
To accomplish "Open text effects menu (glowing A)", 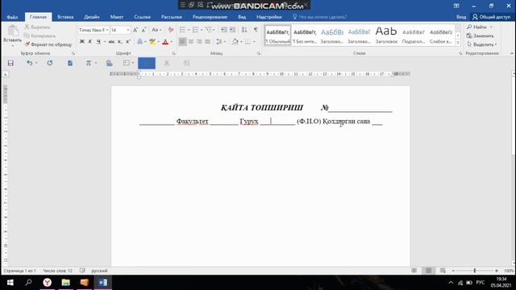I will (139, 41).
